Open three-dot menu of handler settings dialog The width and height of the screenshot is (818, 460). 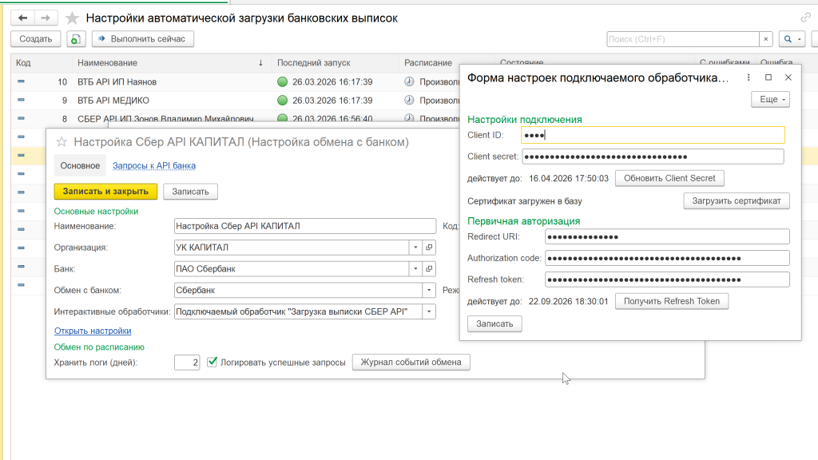tap(749, 77)
